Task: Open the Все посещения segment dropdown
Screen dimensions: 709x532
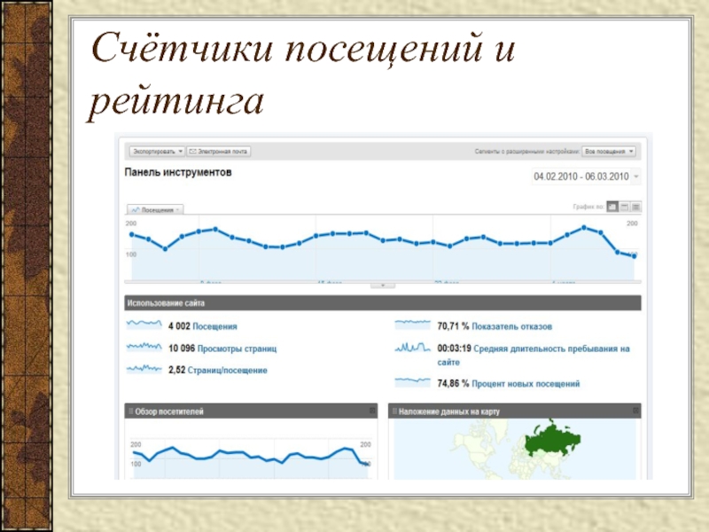Action: [609, 151]
